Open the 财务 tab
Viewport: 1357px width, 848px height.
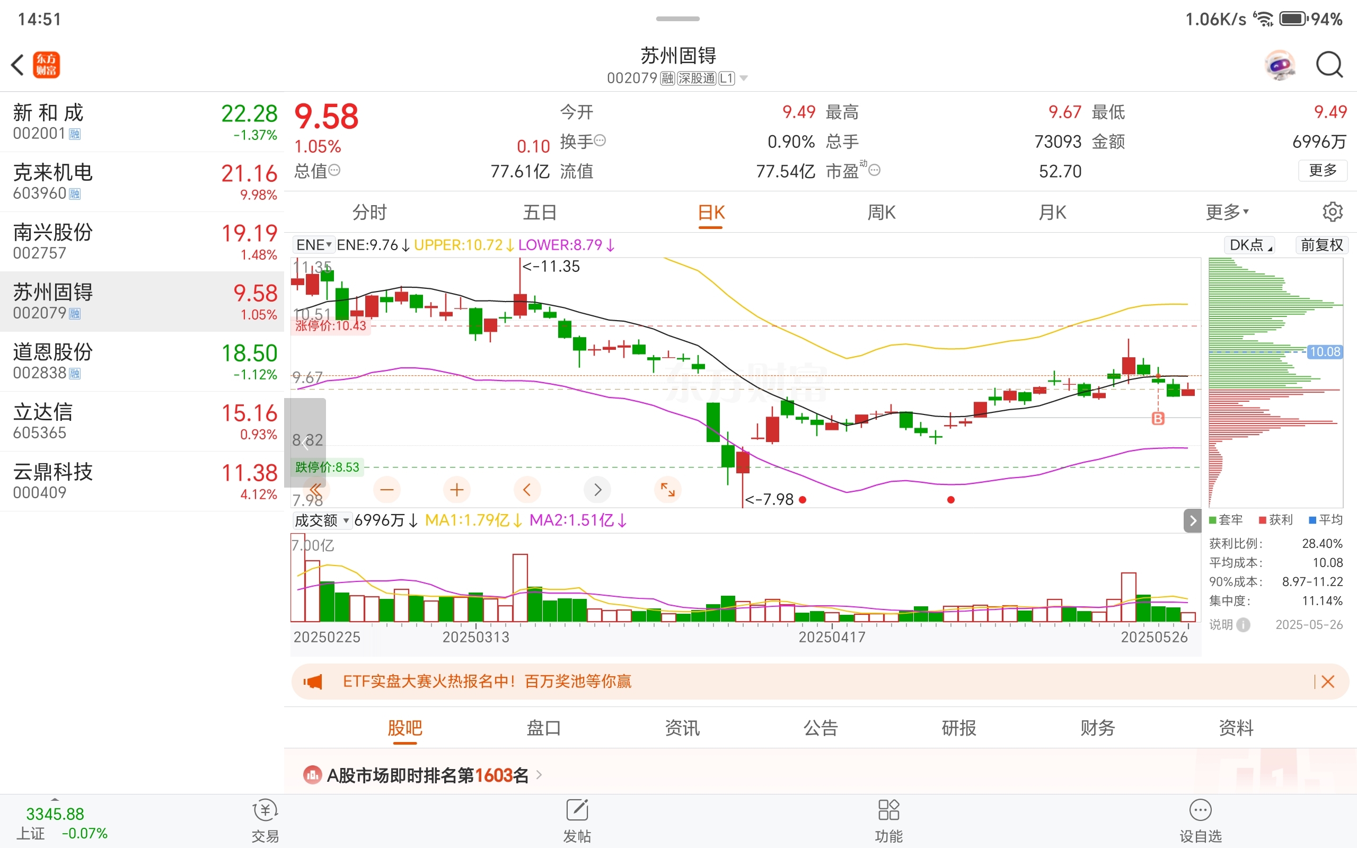click(x=1097, y=728)
